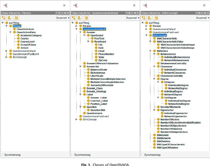
Task: Click add sibling class icon in Person panel
Action: [9, 18]
